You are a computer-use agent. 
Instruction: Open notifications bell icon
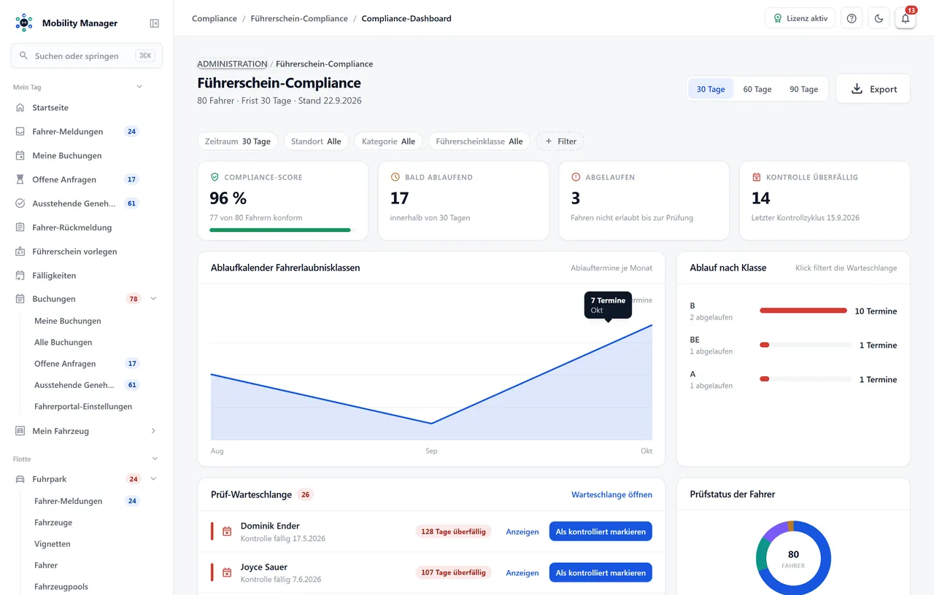906,18
